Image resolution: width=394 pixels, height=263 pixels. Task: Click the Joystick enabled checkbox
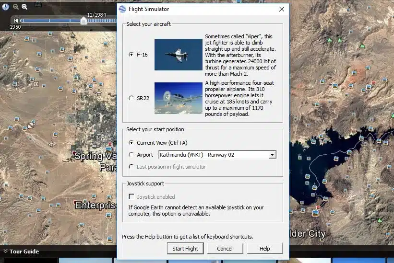tap(131, 197)
